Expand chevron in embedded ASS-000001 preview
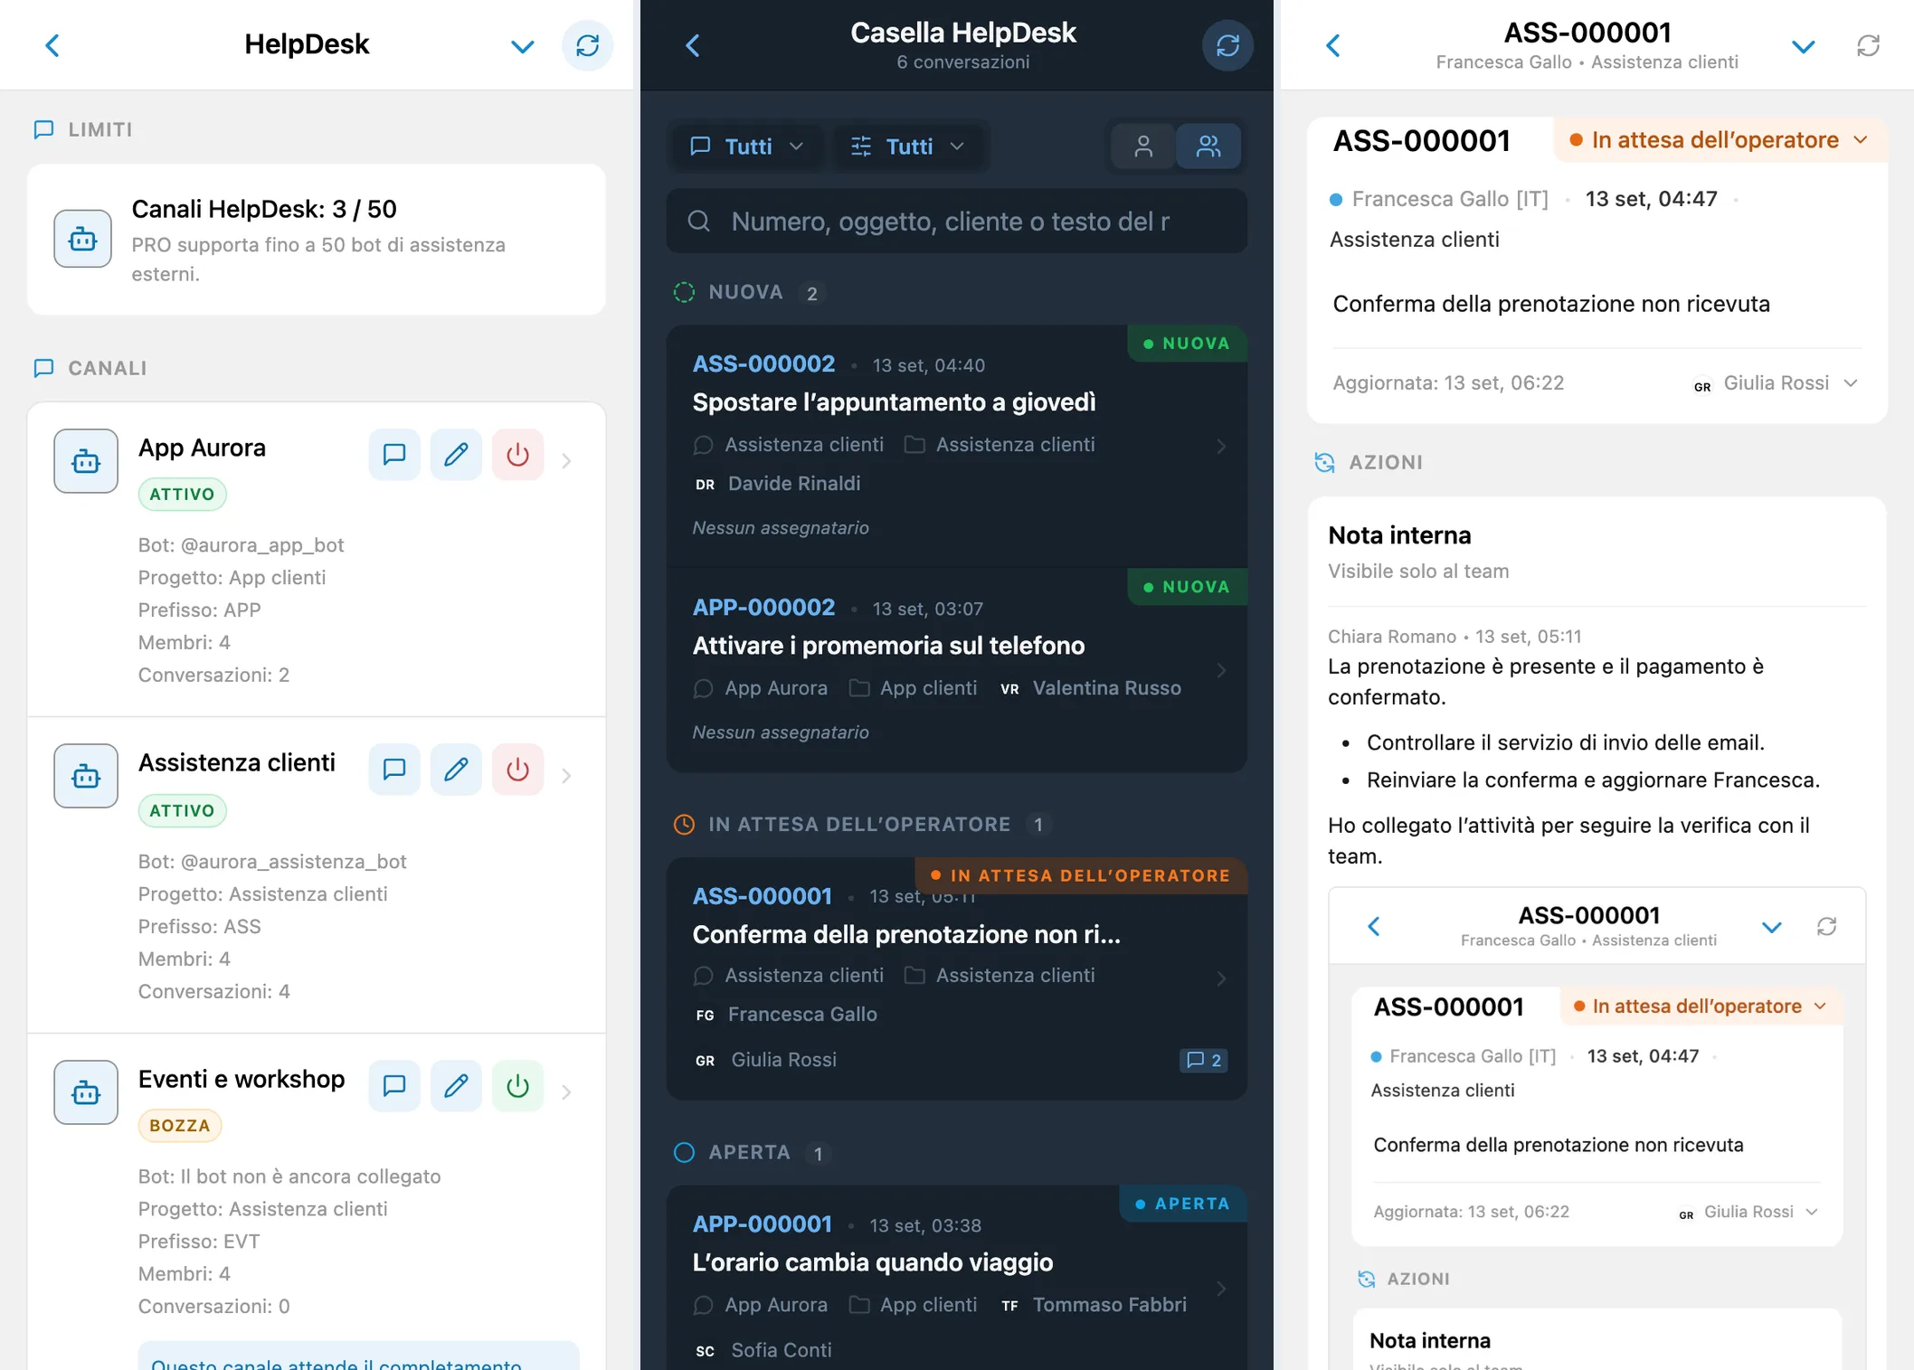This screenshot has height=1370, width=1914. click(x=1772, y=927)
